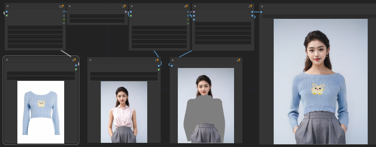Viewport: 376px width, 147px height.
Task: Click node 6's lower widget field
Action: pos(41,78)
